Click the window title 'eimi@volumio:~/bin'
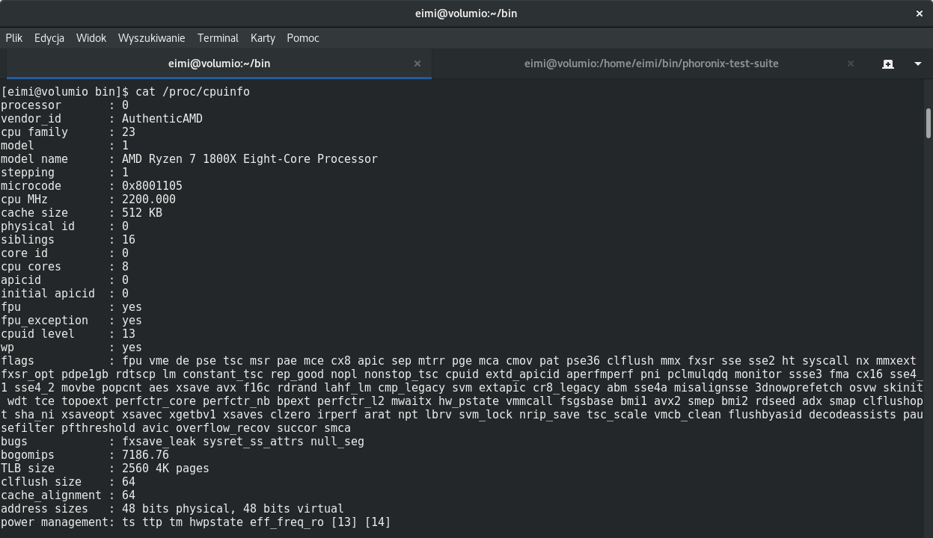 466,13
